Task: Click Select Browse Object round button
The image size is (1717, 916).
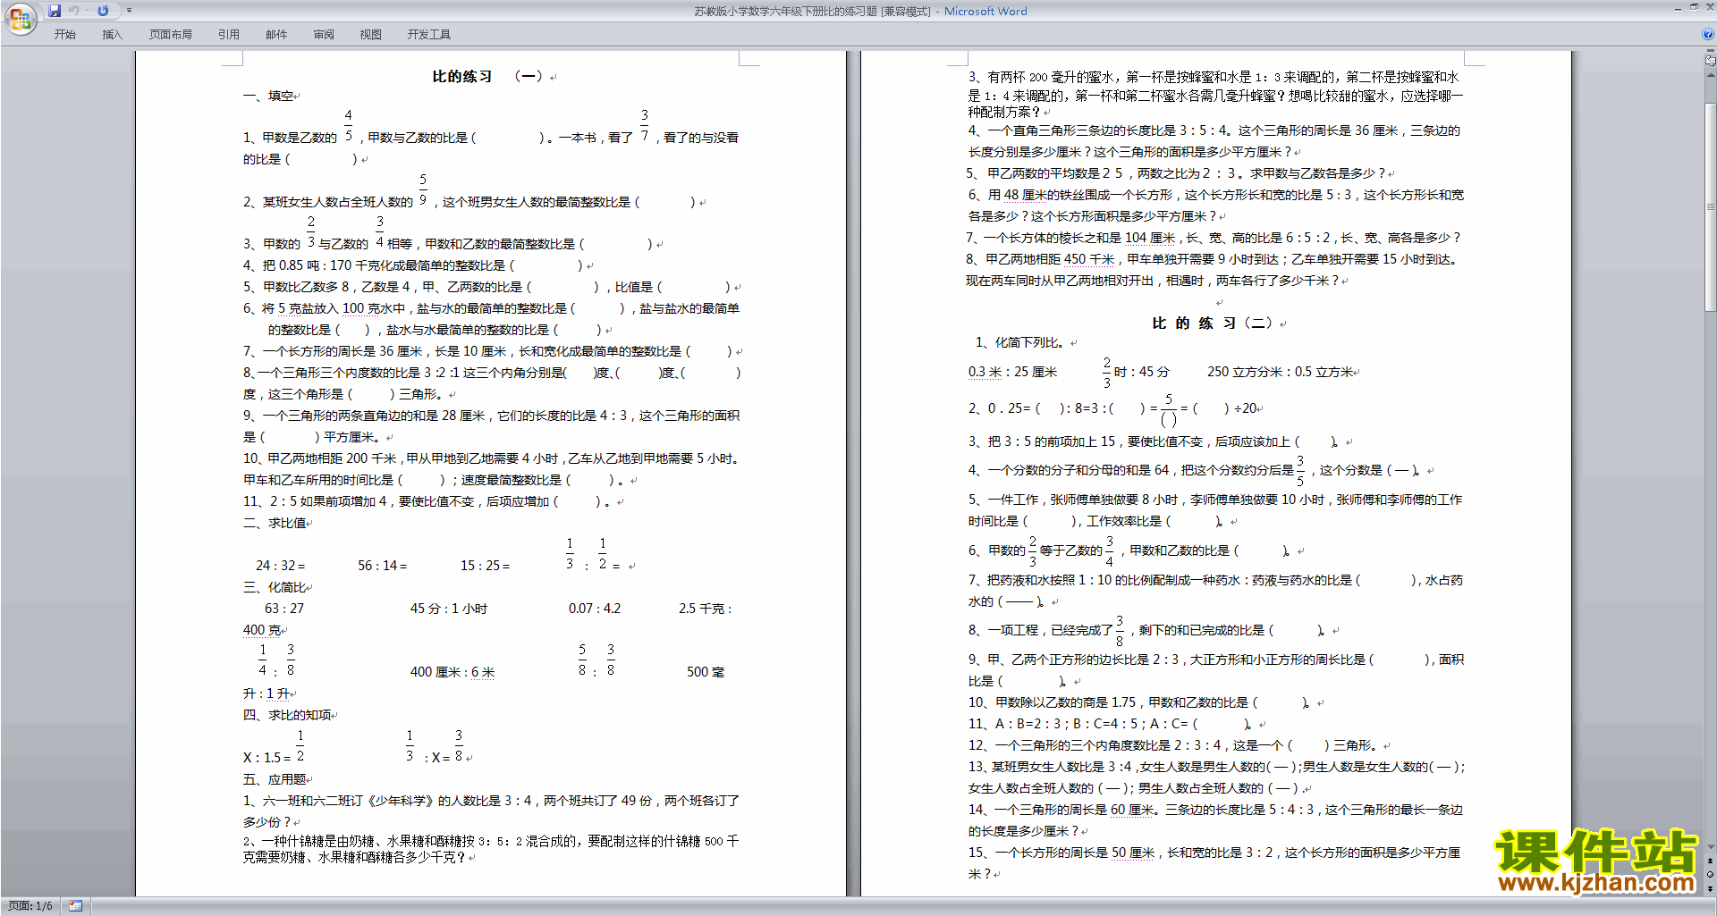Action: pyautogui.click(x=1711, y=875)
